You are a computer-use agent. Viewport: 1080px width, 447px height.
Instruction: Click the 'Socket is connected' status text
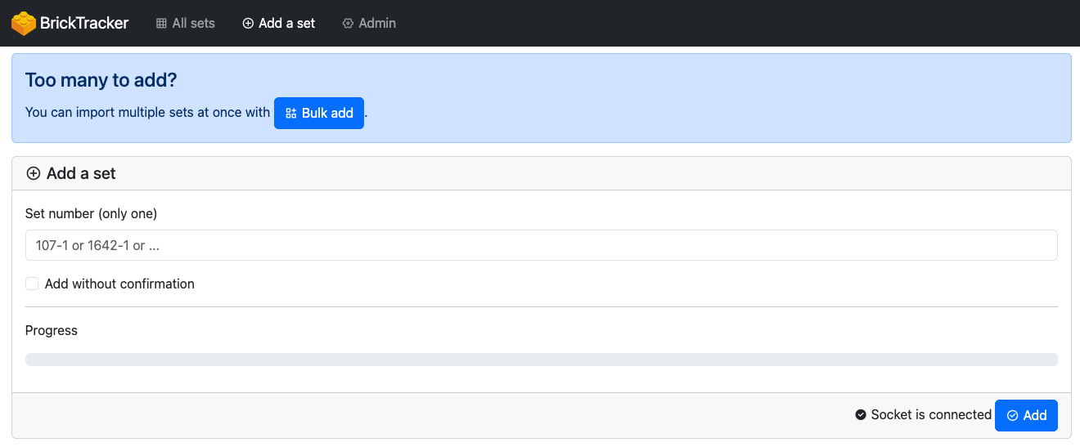coord(931,415)
